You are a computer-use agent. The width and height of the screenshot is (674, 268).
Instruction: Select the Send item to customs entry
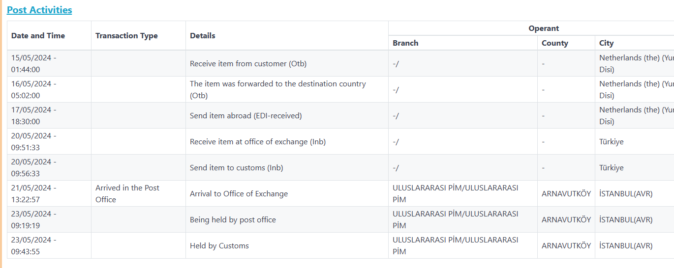click(236, 168)
